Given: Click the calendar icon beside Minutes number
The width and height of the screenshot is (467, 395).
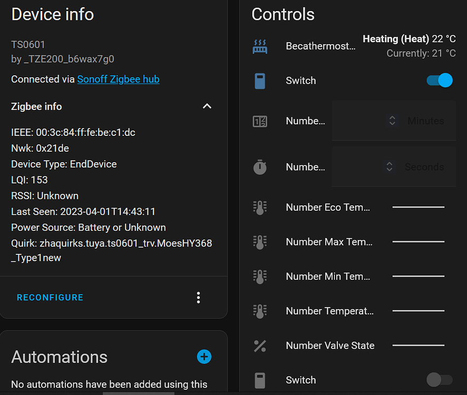Looking at the screenshot, I should pos(260,121).
